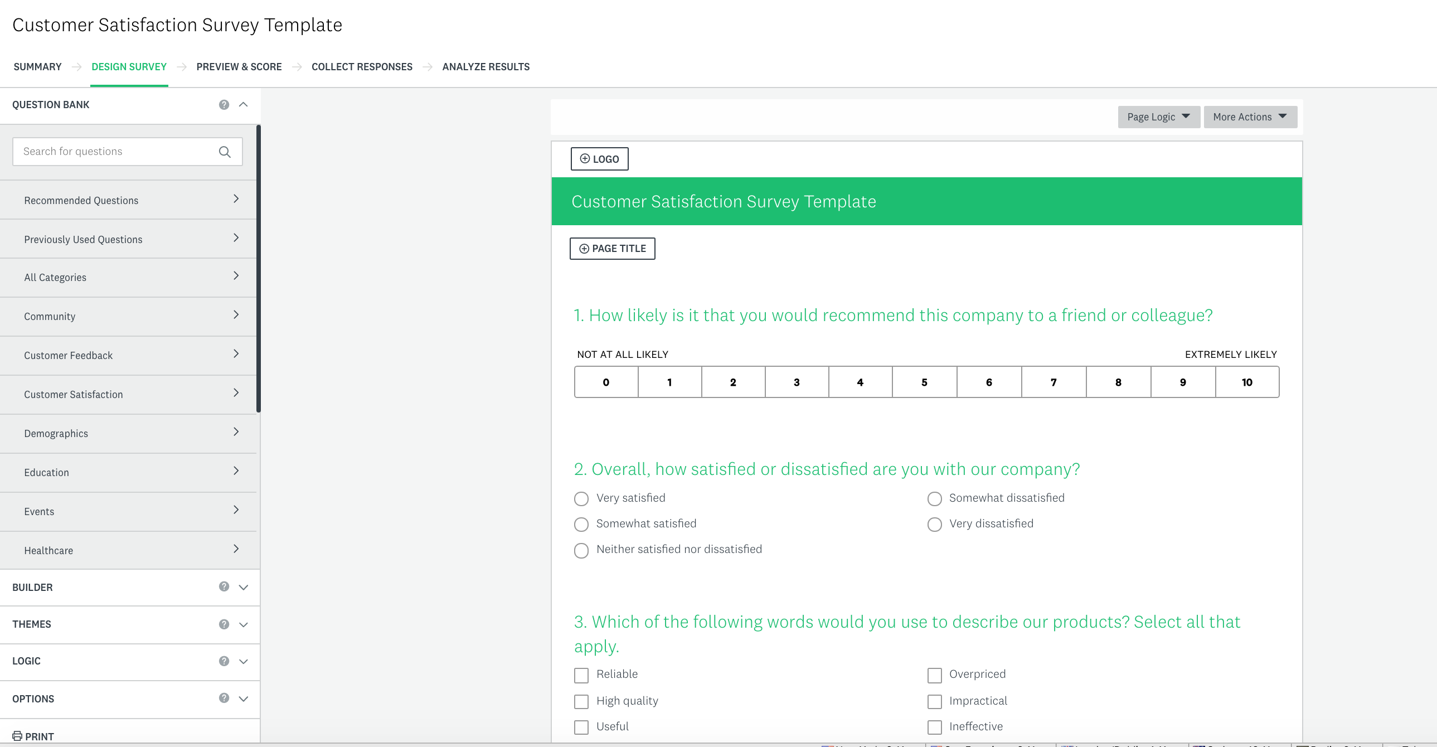This screenshot has width=1437, height=747.
Task: Go to the Collect Responses tab
Action: click(362, 67)
